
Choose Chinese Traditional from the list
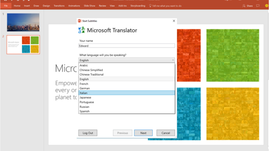coord(127,74)
